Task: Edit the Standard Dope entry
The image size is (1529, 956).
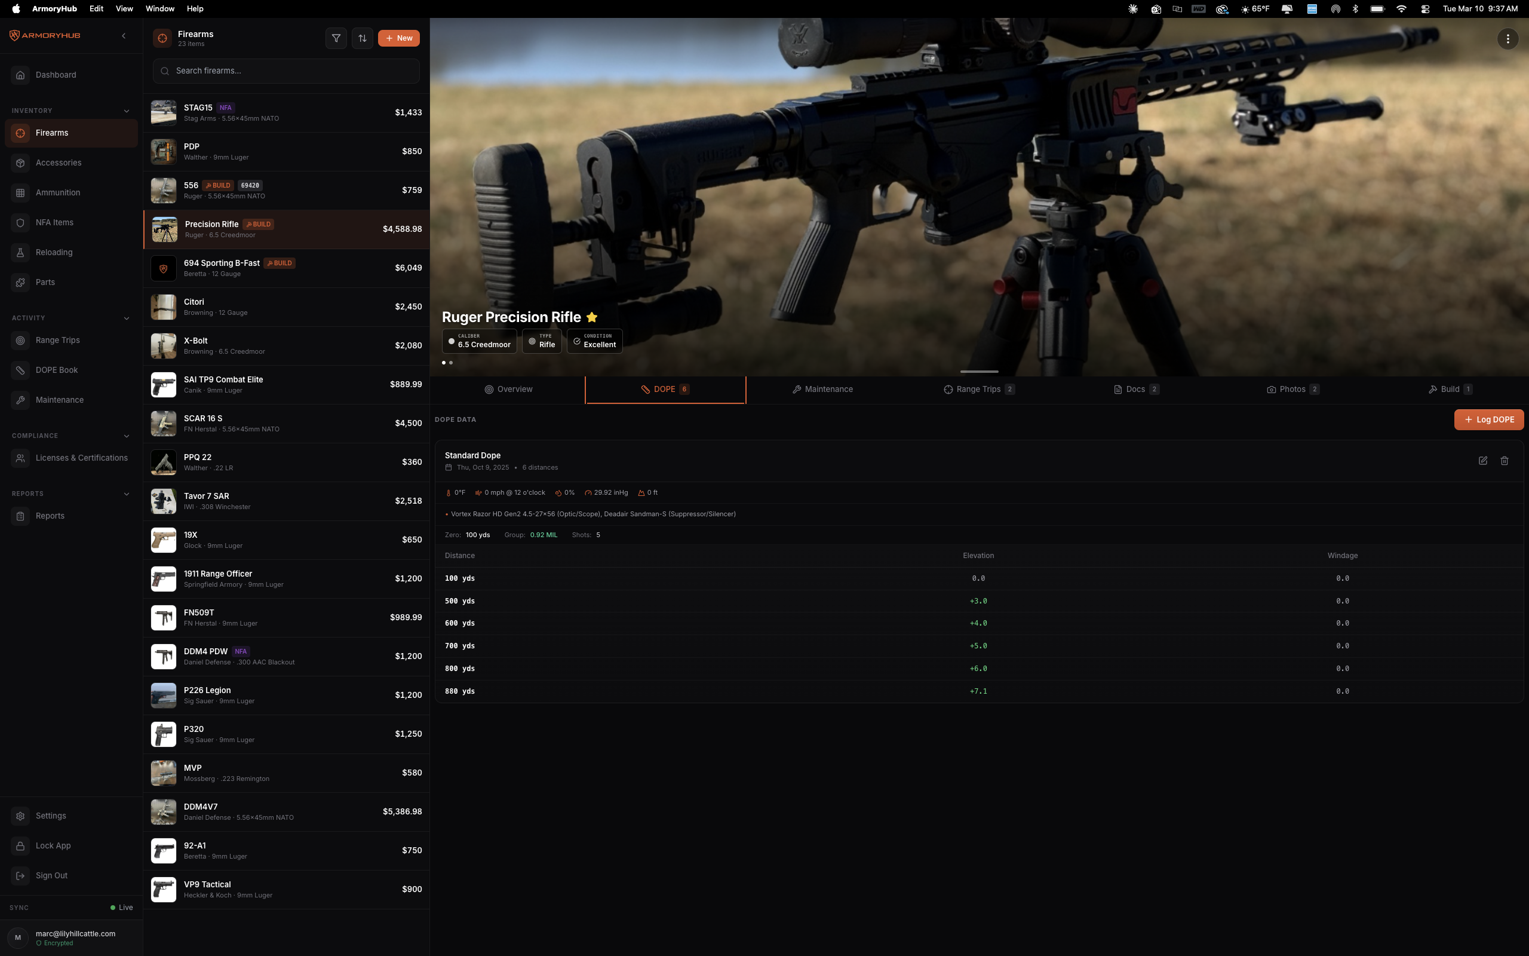Action: point(1483,461)
